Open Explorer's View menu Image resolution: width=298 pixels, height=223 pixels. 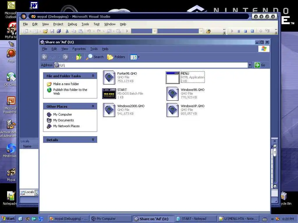pos(65,49)
